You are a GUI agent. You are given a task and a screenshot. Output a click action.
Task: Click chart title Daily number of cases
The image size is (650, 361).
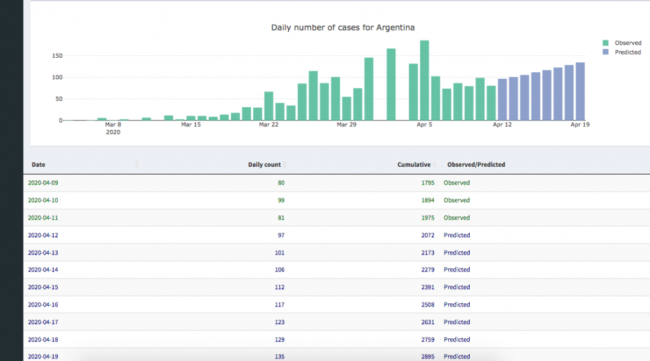[x=343, y=27]
